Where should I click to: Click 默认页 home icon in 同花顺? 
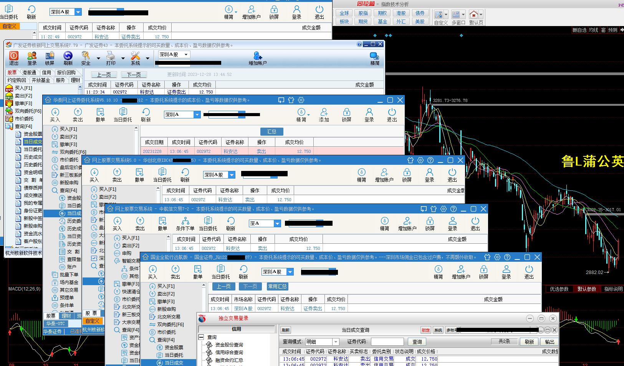pos(474,15)
